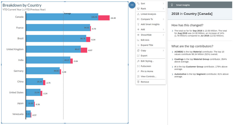Click the China blue bar

pos(35,81)
